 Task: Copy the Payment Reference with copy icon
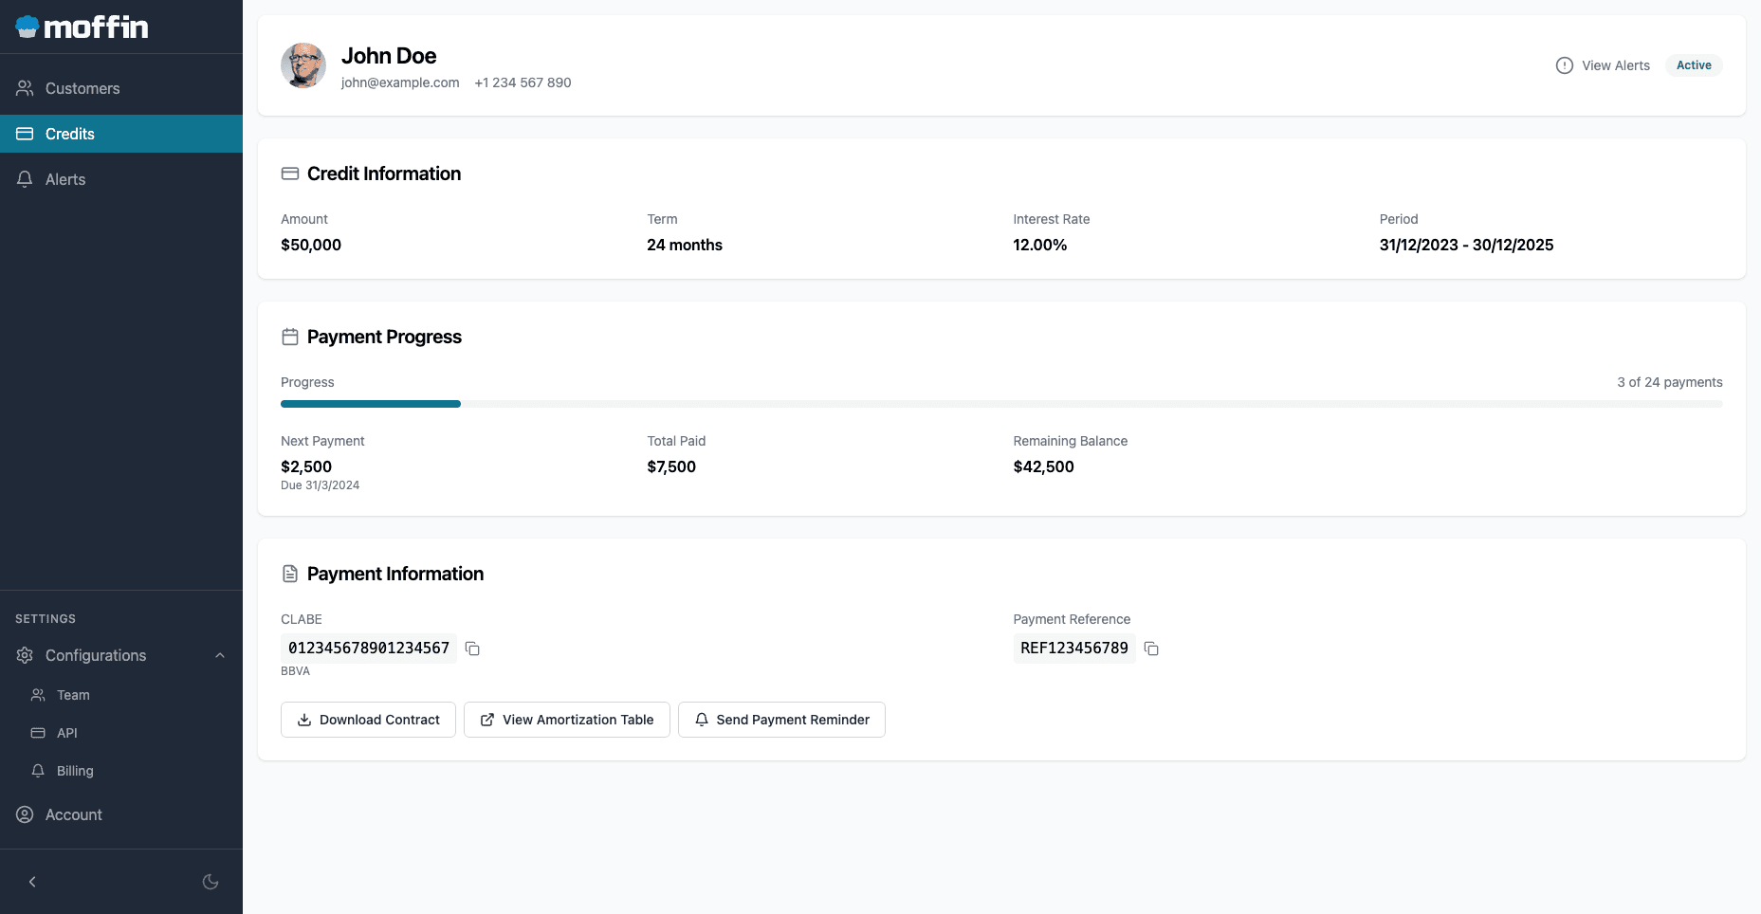[x=1151, y=649]
